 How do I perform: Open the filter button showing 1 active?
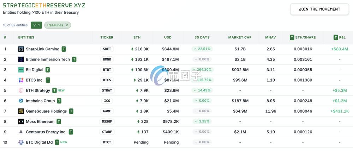(x=36, y=25)
